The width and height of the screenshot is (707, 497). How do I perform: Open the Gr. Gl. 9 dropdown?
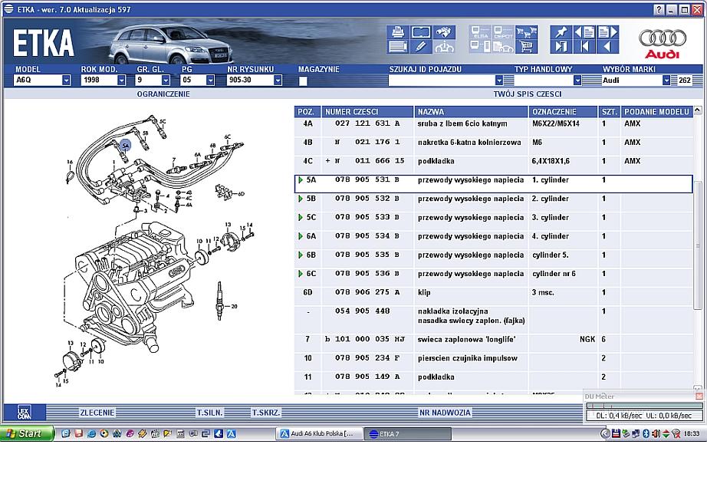click(x=166, y=81)
